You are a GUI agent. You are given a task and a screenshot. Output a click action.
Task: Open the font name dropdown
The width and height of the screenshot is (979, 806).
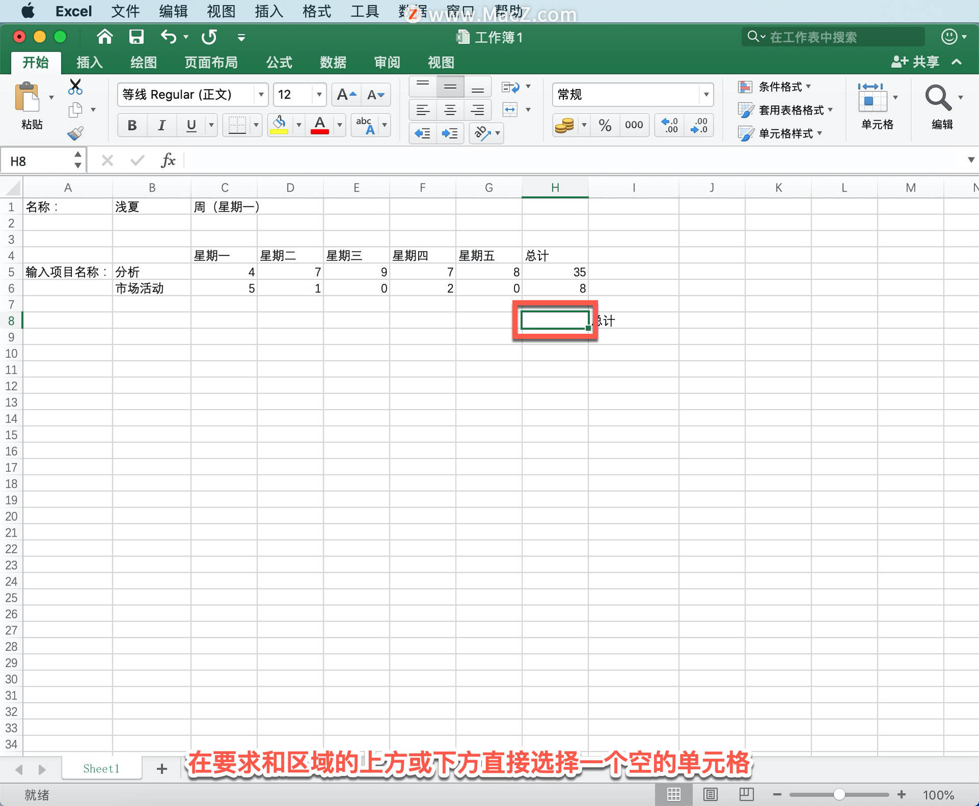point(261,94)
